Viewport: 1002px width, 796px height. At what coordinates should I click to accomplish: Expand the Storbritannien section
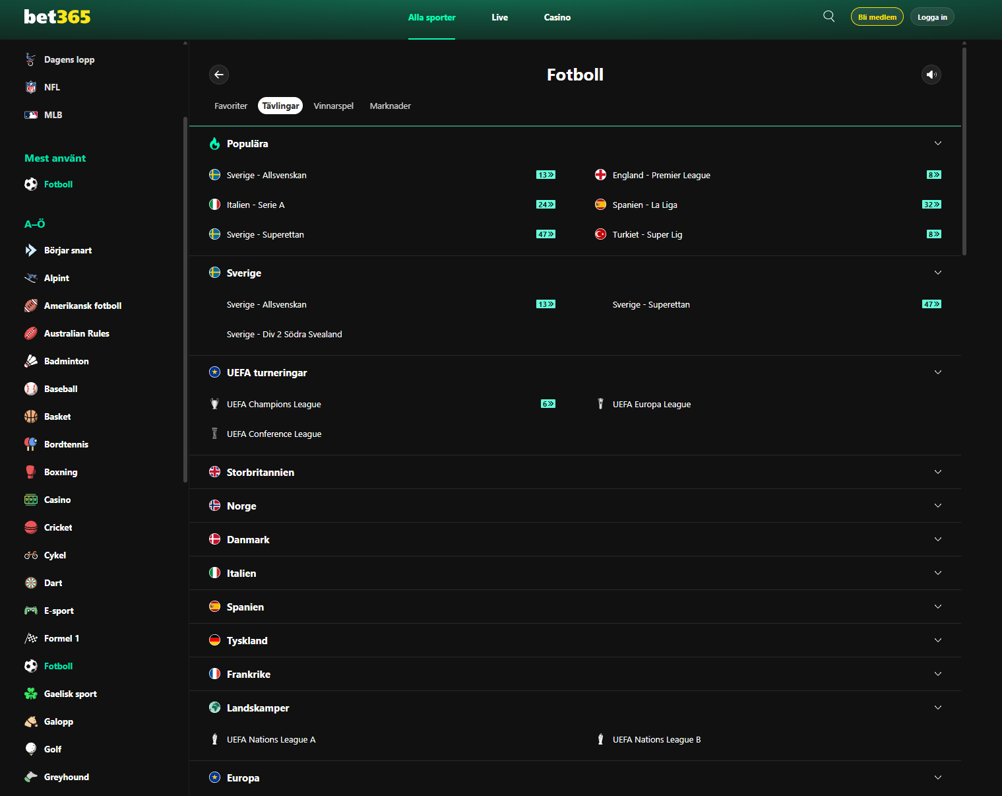[575, 472]
